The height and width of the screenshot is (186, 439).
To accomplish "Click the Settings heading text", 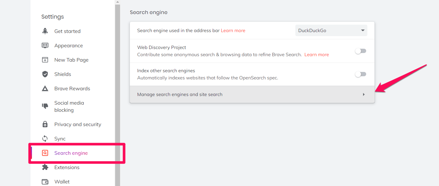I will coord(53,17).
